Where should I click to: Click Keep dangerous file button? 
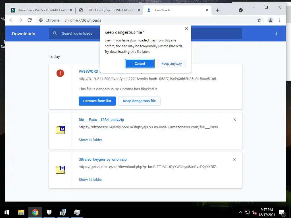click(x=139, y=101)
